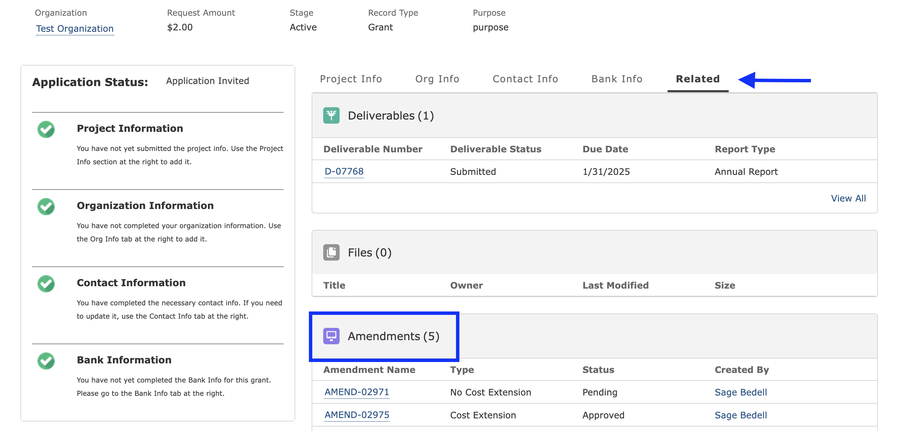Click the Project Information green checkmark icon
This screenshot has height=431, width=899.
click(46, 129)
